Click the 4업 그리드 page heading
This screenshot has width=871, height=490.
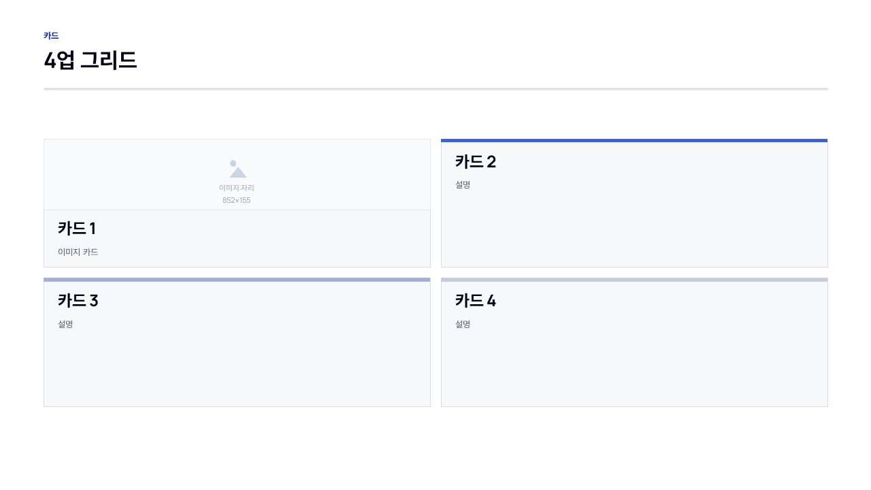point(91,60)
